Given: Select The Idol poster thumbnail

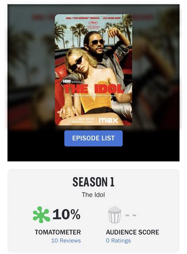Looking at the screenshot, I should click(93, 70).
